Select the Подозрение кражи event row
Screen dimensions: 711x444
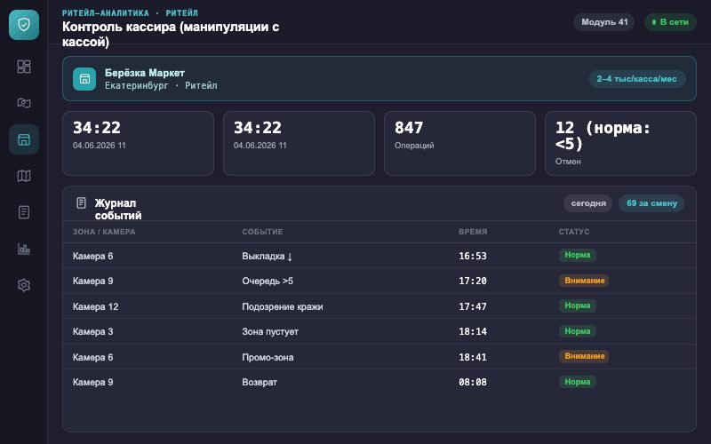point(379,306)
